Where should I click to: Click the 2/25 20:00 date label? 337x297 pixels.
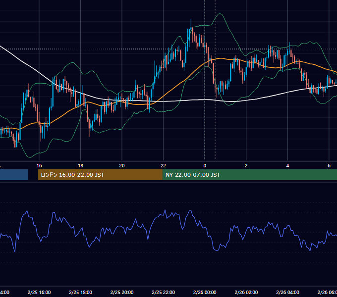[x=122, y=292]
